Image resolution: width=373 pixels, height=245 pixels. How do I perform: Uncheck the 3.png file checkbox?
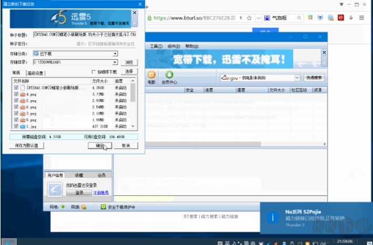pos(16,113)
